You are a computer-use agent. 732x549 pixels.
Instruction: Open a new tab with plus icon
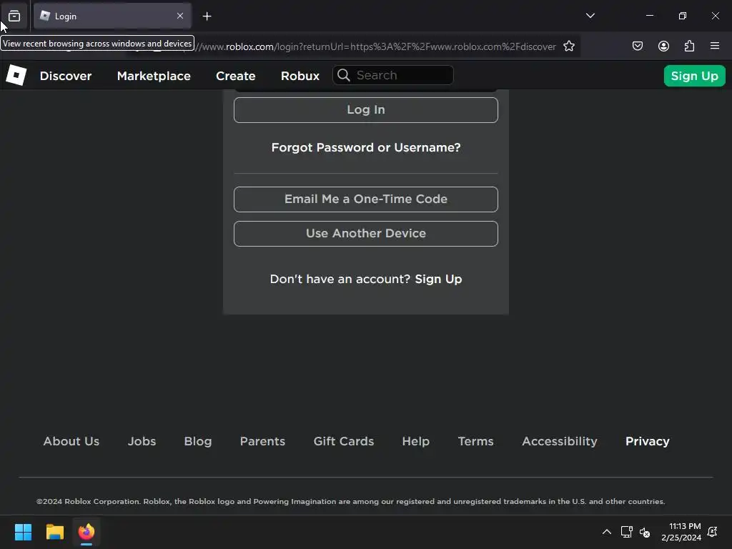(207, 16)
